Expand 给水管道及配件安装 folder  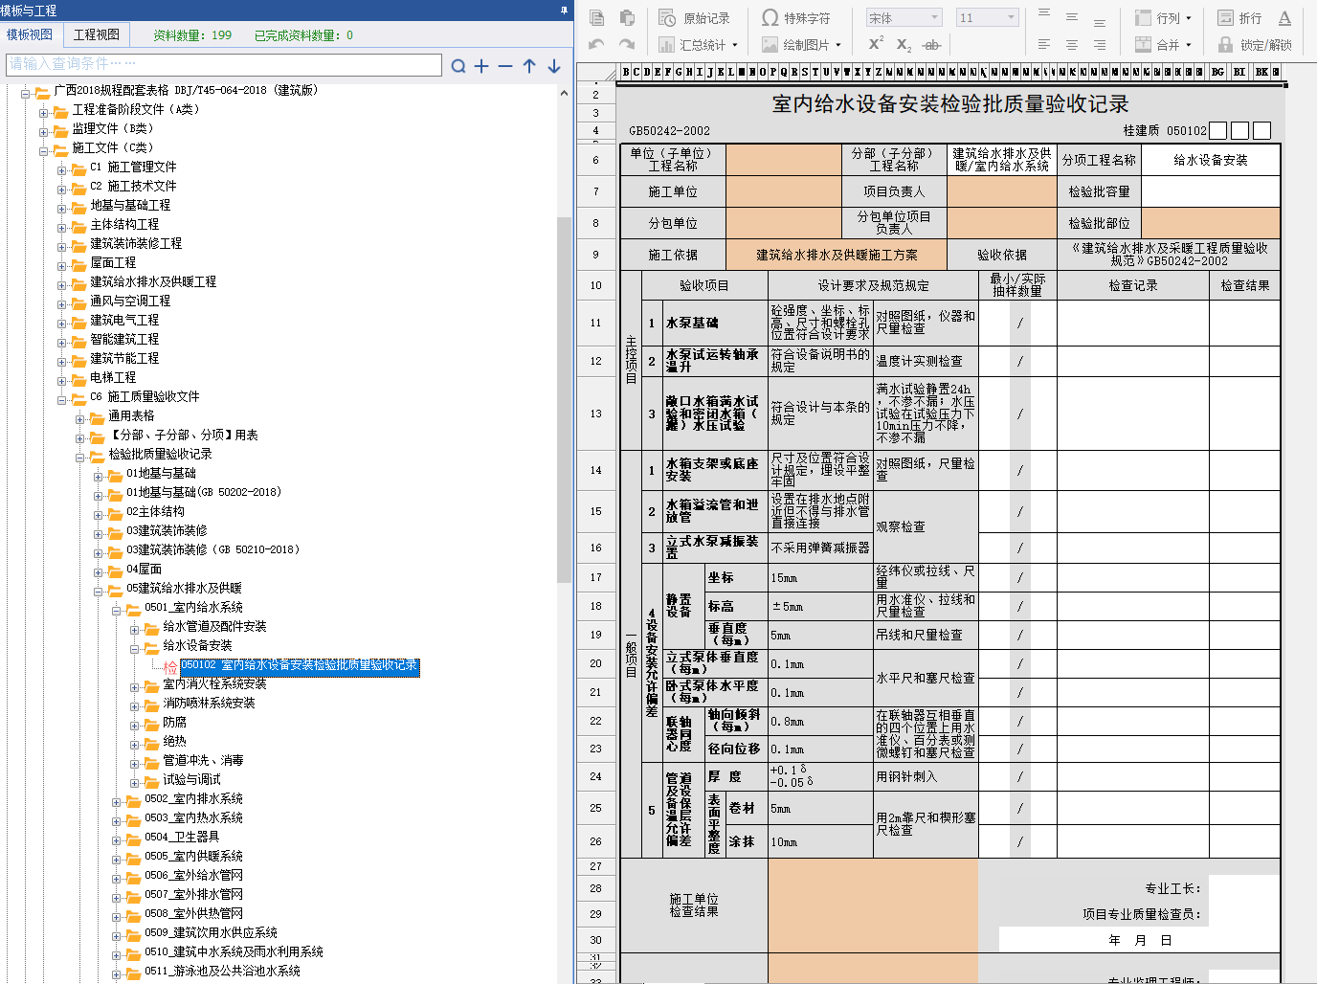pos(134,629)
